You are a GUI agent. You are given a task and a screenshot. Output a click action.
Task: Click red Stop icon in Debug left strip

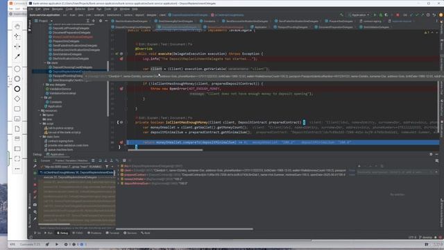[35, 185]
